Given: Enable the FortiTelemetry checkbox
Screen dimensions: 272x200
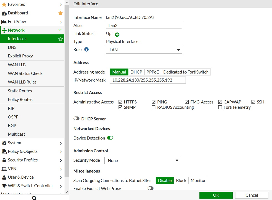Looking at the screenshot, I should pos(220,107).
